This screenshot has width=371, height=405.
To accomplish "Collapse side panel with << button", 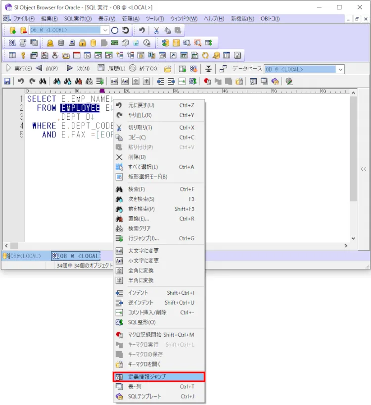I will tap(363, 169).
